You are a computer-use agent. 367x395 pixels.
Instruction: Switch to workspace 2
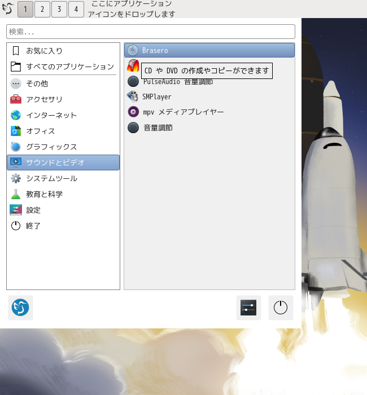(42, 10)
